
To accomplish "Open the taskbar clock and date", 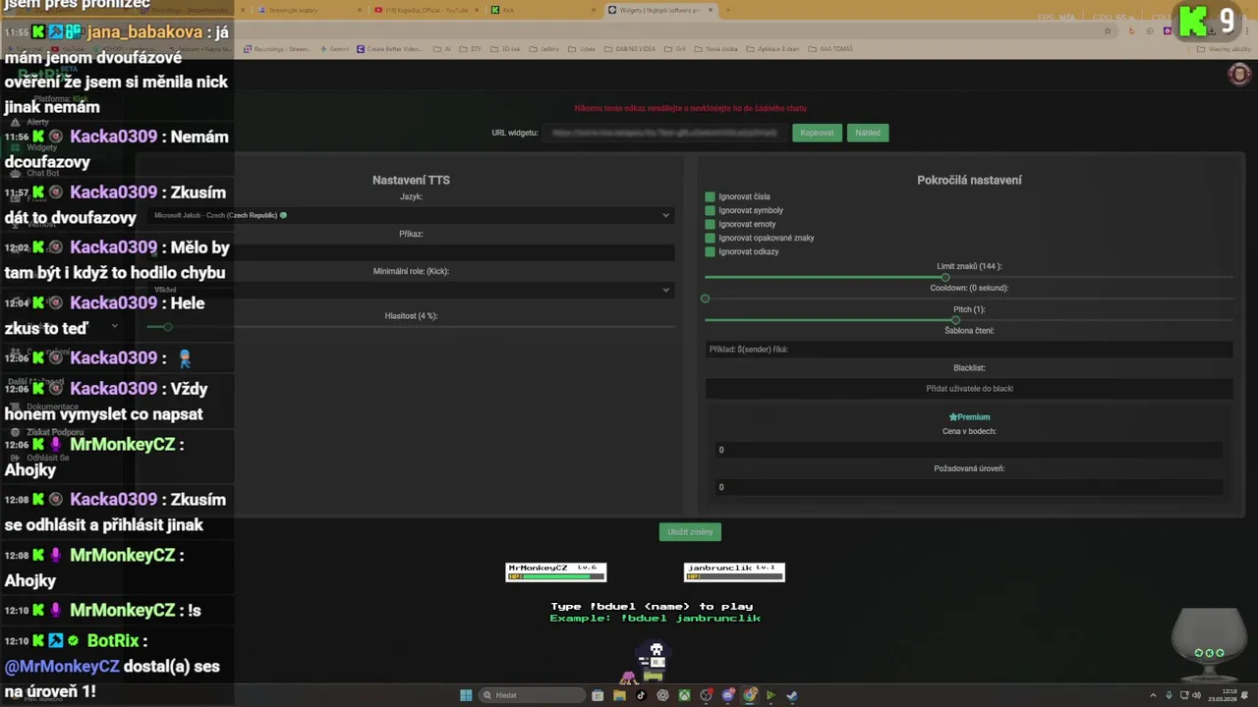I will (x=1223, y=695).
